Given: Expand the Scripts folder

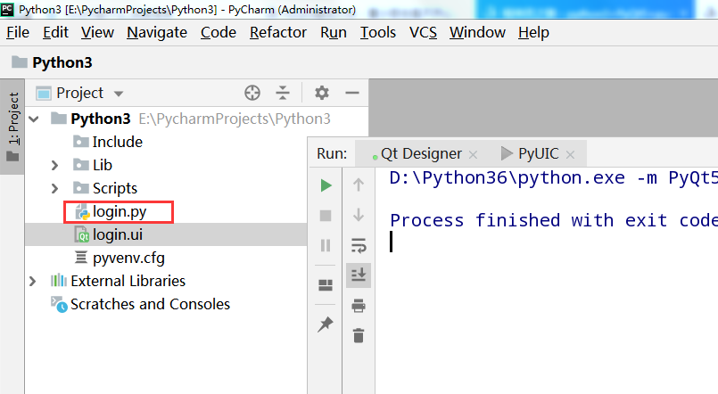Looking at the screenshot, I should point(54,189).
